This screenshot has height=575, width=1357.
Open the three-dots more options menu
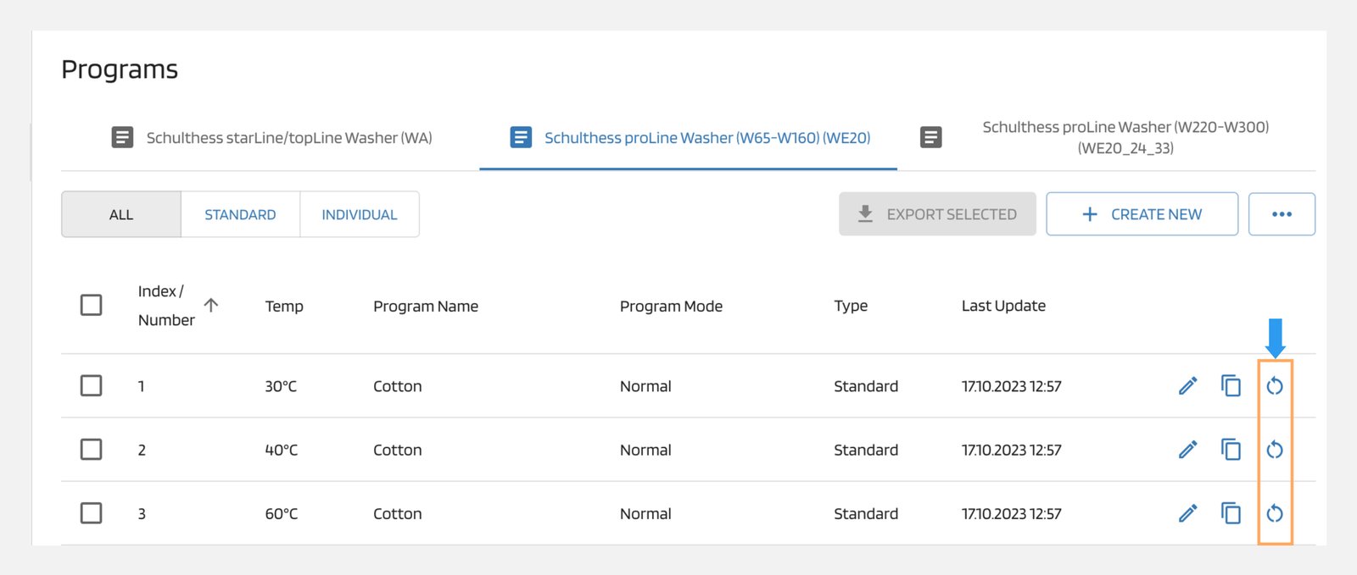[x=1281, y=214]
